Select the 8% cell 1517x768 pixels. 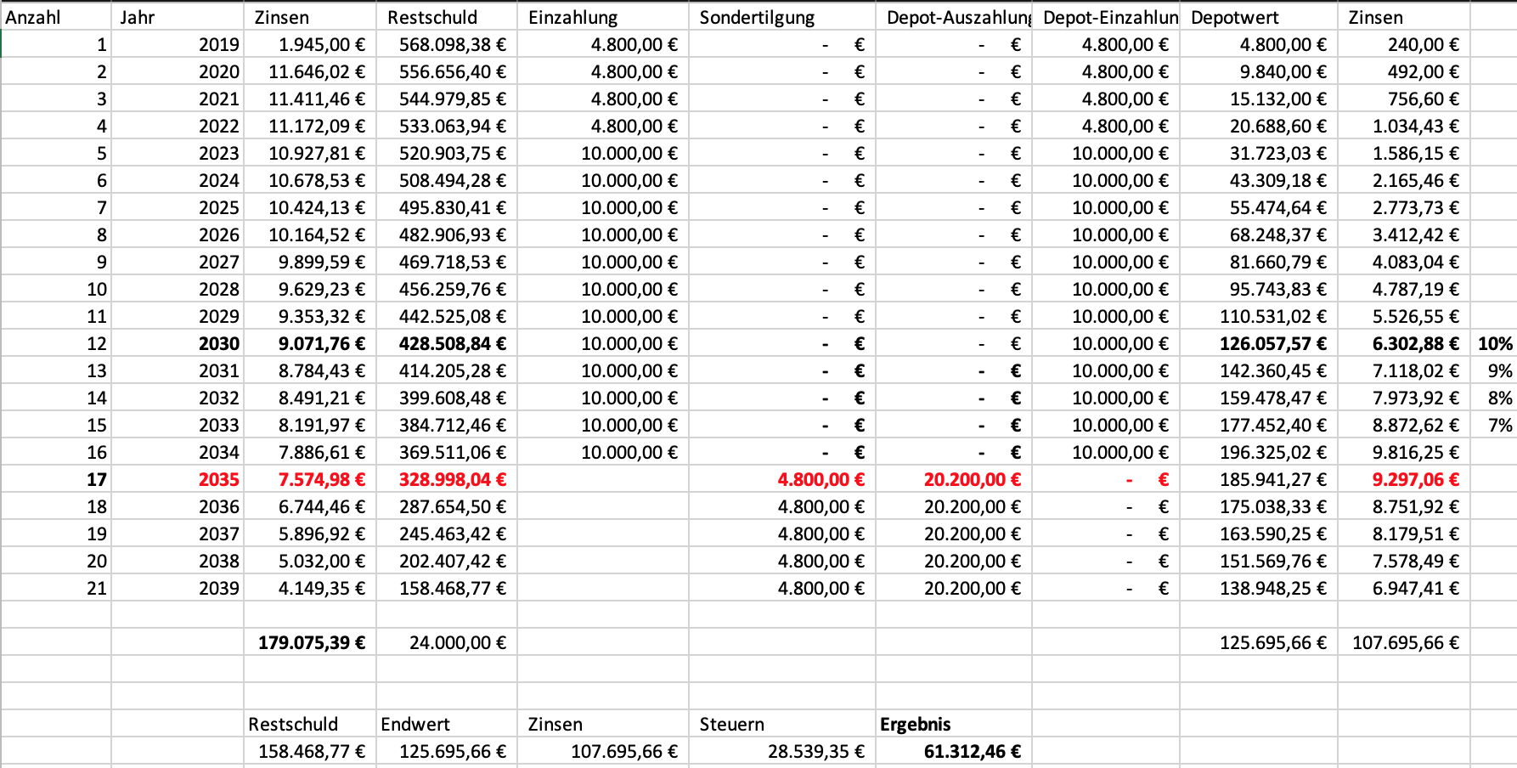coord(1494,398)
